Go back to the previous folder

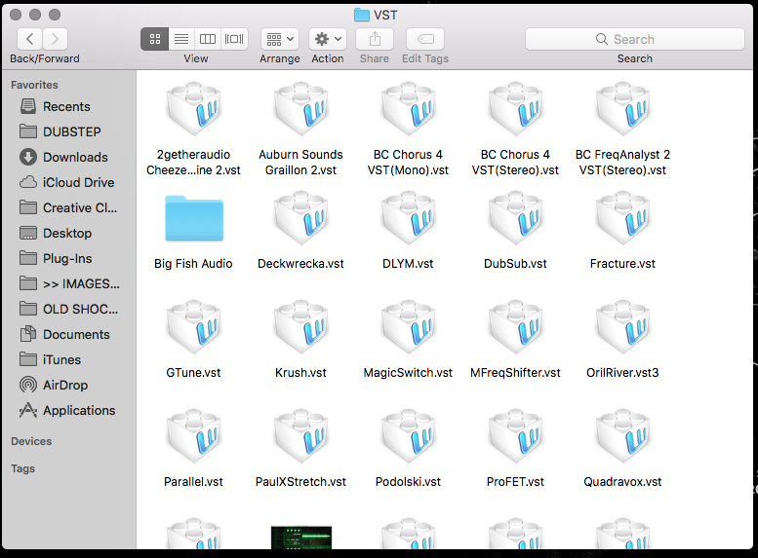pyautogui.click(x=30, y=39)
